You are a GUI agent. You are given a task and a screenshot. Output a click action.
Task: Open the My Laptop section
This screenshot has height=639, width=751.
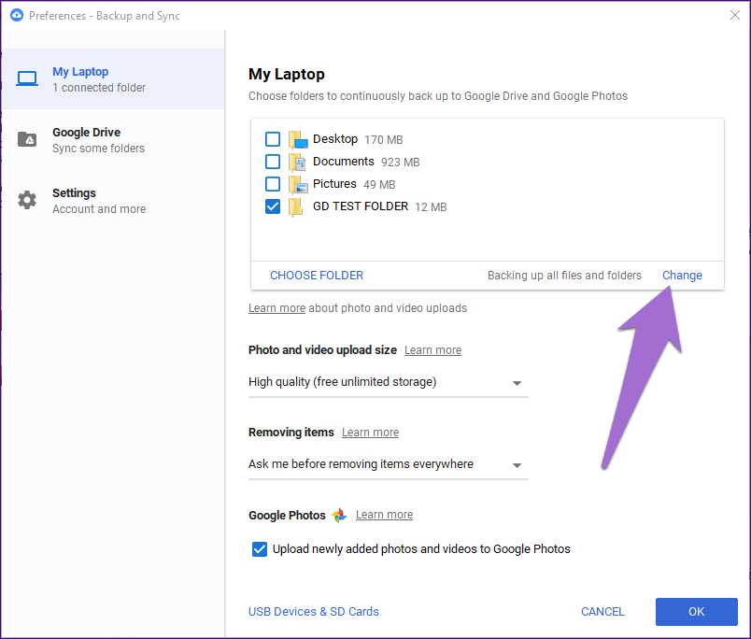[113, 79]
